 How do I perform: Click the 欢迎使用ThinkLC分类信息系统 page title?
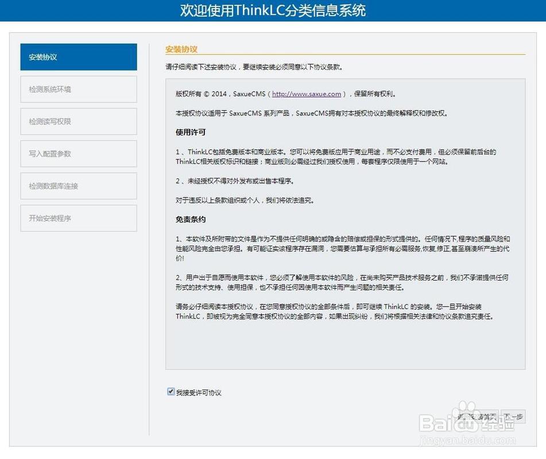tap(273, 10)
